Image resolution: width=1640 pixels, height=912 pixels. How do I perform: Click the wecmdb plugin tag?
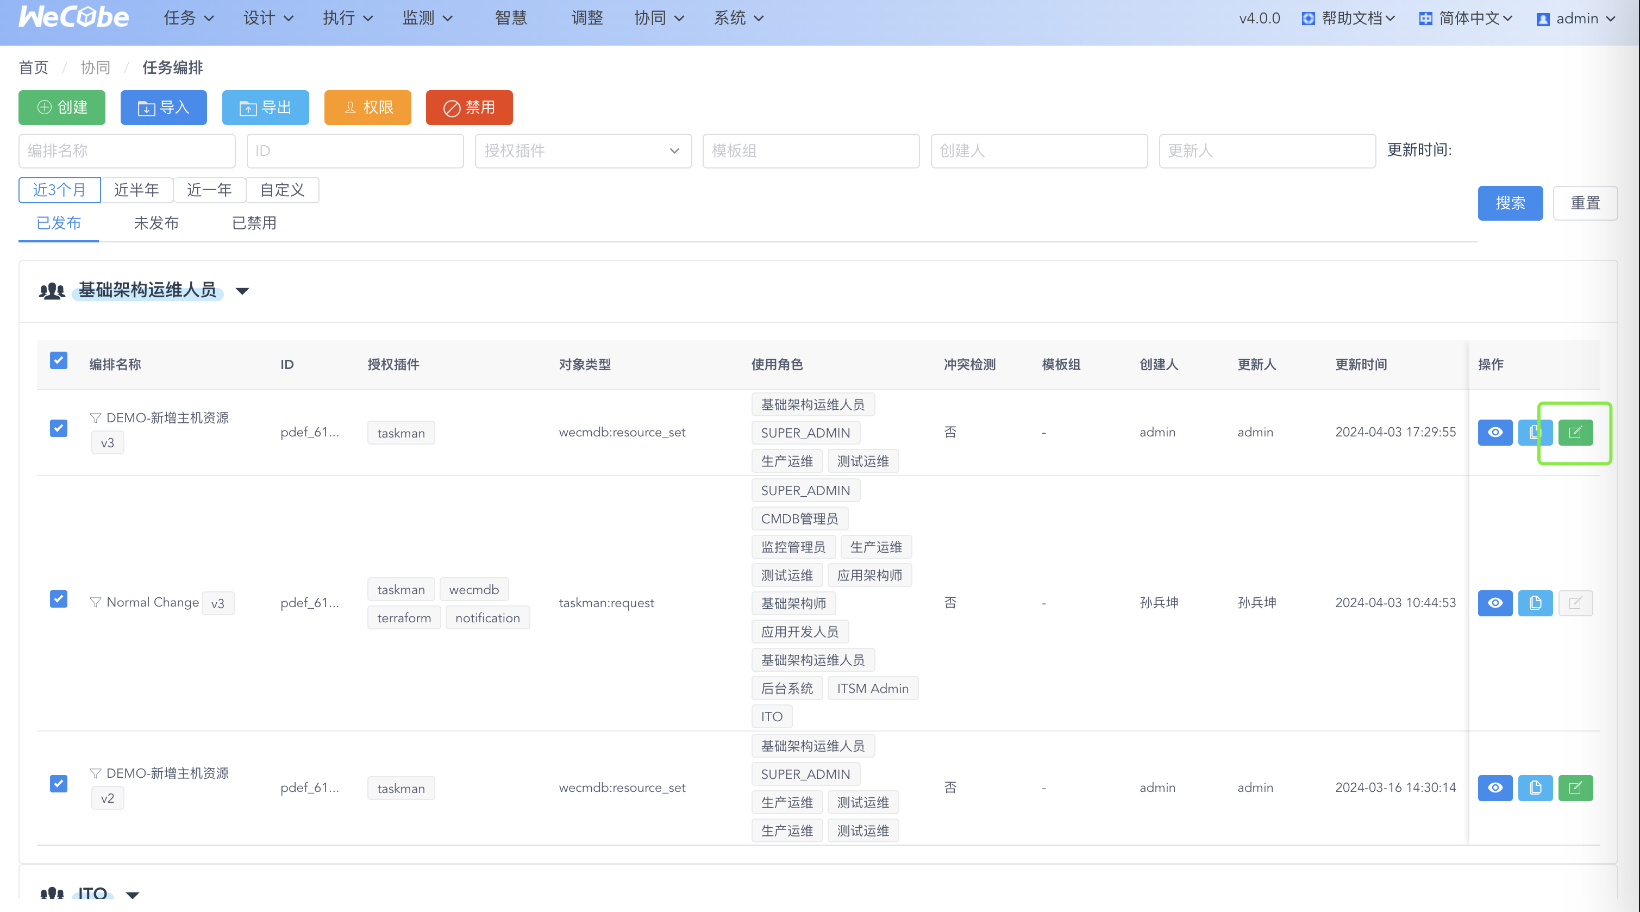click(x=474, y=590)
